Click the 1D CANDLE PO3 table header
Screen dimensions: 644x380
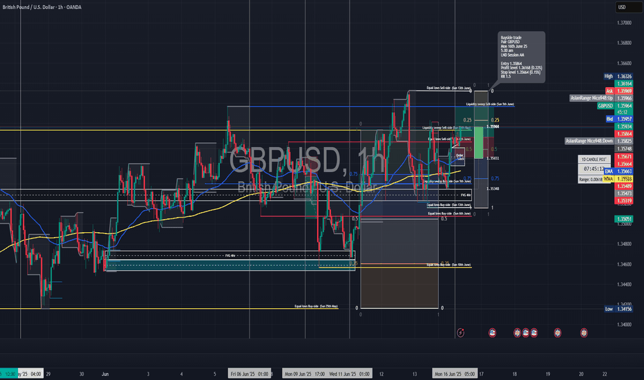click(x=594, y=160)
